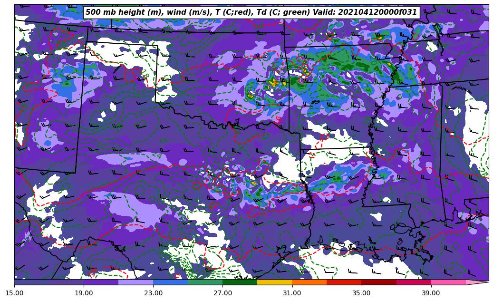Pick the hot pink colorbar segment
Screen dimensions: 493x301
pos(448,282)
